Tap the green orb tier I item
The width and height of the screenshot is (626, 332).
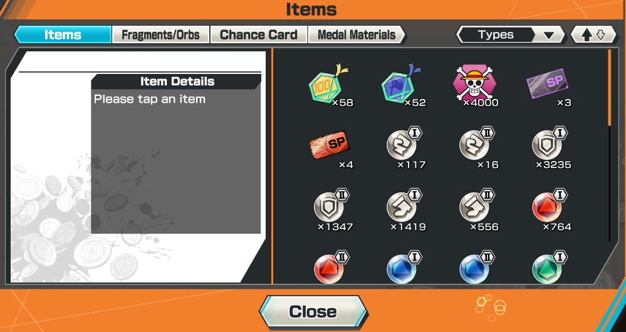point(549,267)
